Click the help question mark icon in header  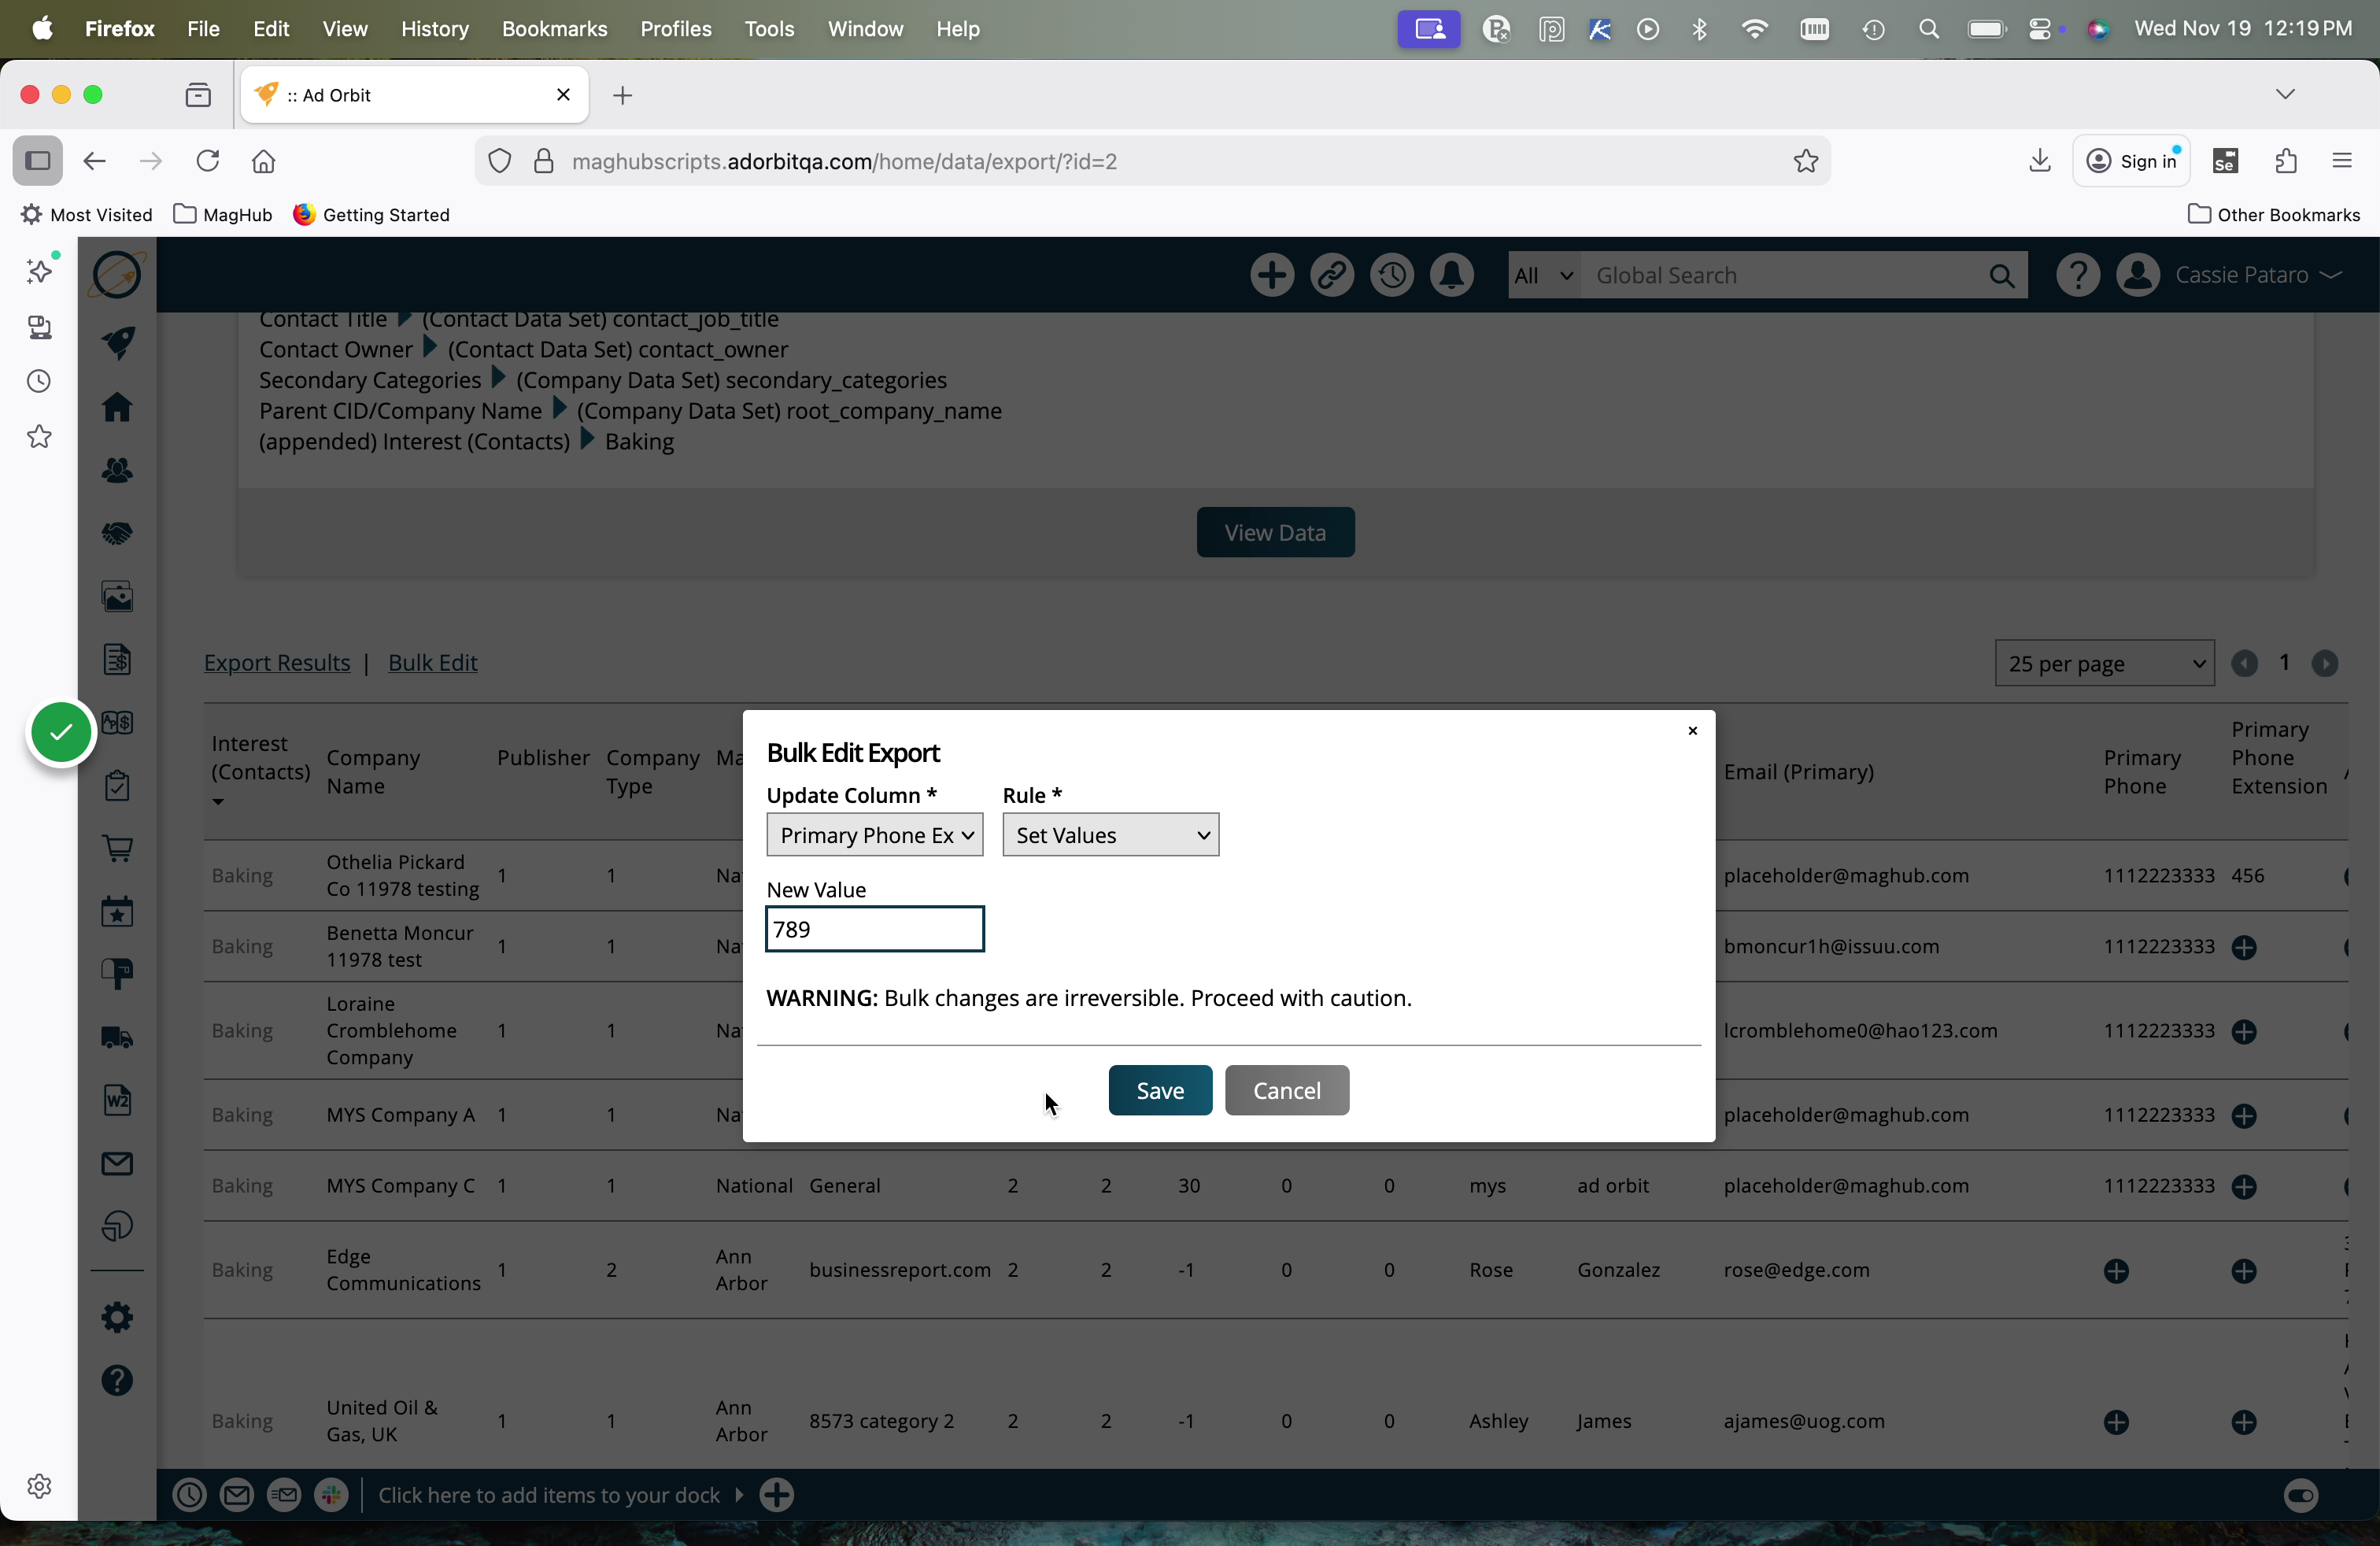tap(2077, 275)
